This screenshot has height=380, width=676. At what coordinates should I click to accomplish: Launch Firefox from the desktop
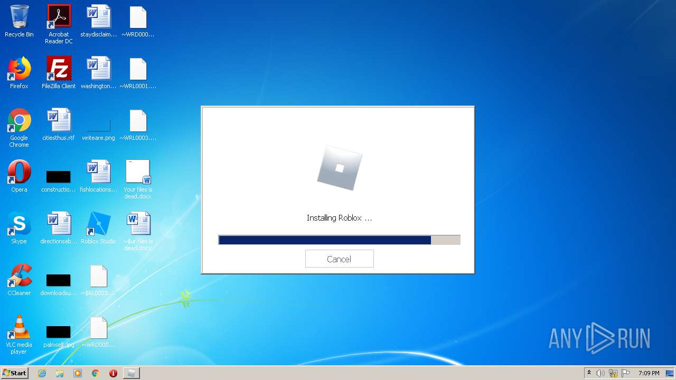(19, 73)
